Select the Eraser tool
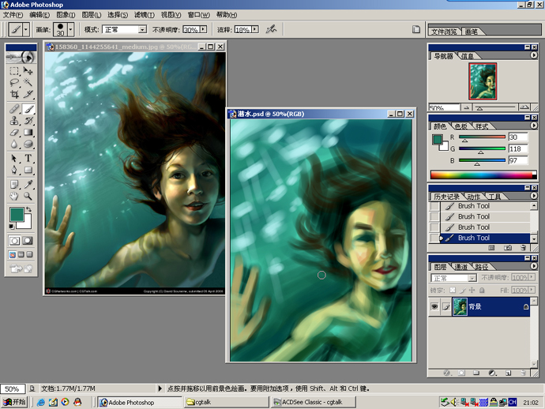Viewport: 545px width, 409px height. pyautogui.click(x=14, y=133)
